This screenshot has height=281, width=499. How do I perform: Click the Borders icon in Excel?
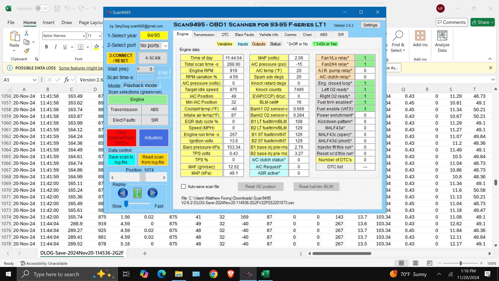point(80,47)
